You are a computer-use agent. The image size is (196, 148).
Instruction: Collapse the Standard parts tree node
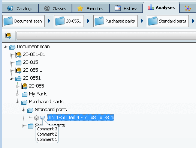pyautogui.click(x=23, y=110)
